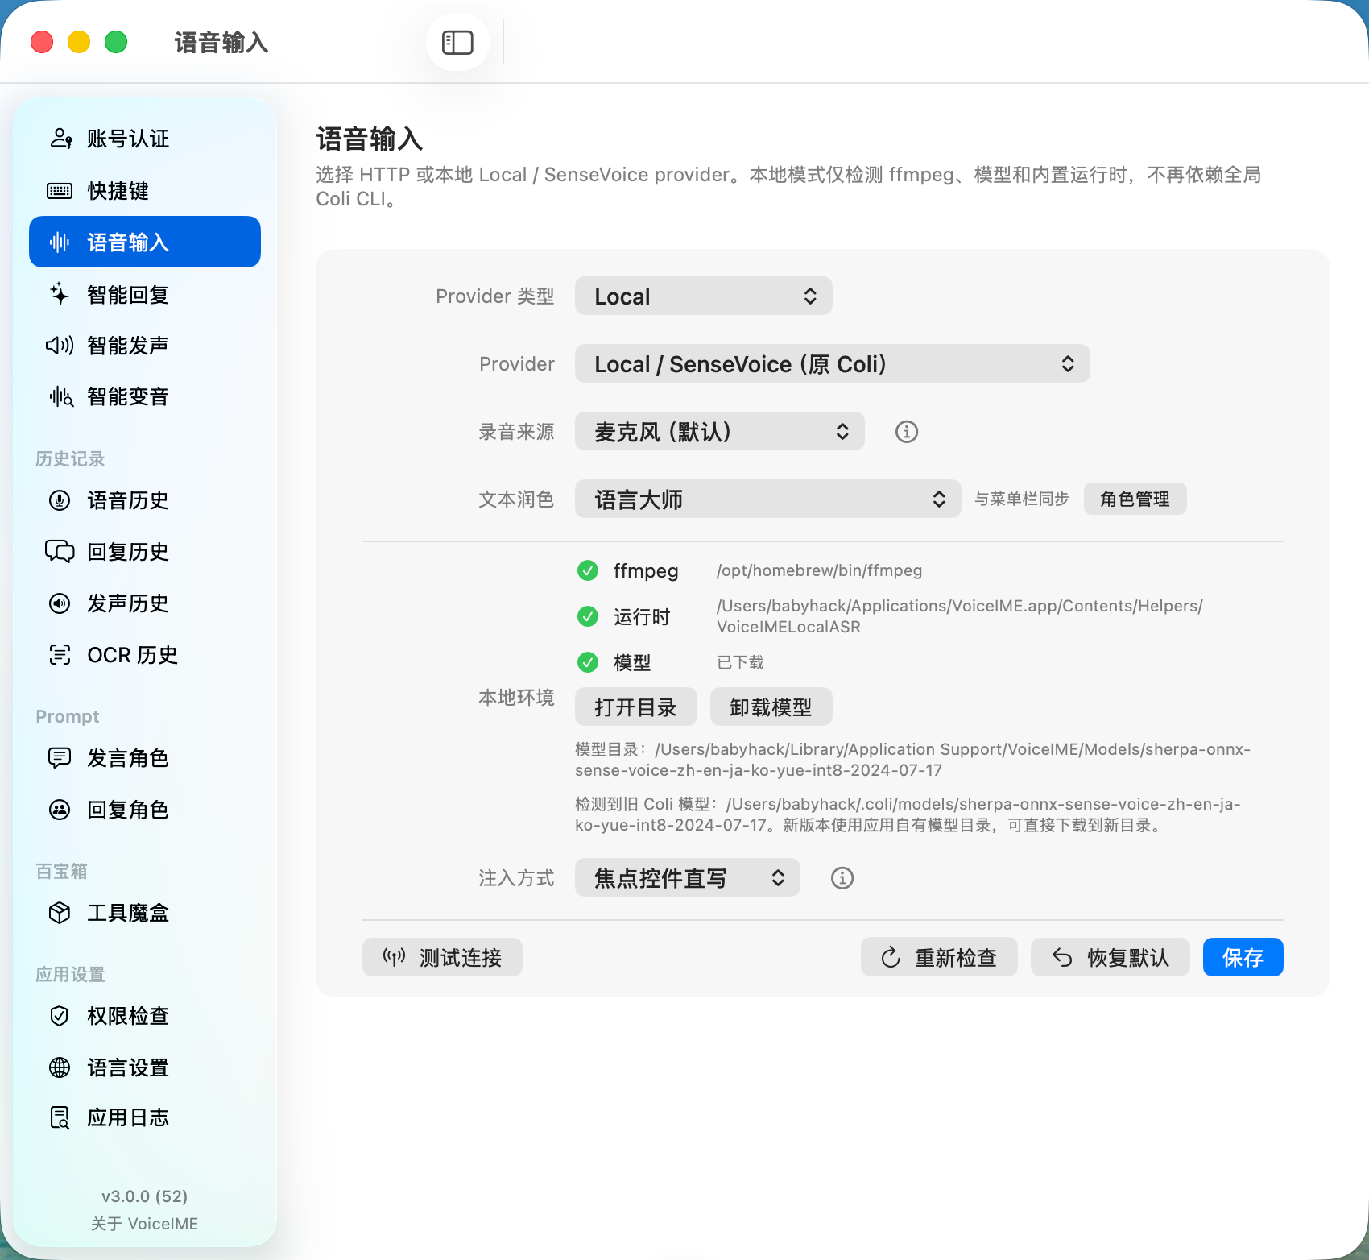
Task: Open 关于 VoiceIME link
Action: tap(145, 1224)
